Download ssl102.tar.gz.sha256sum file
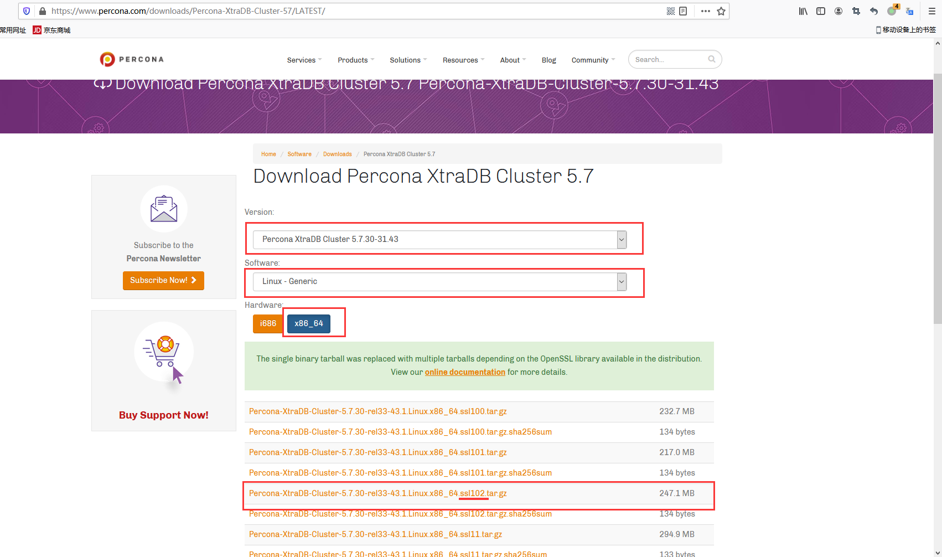 (400, 514)
